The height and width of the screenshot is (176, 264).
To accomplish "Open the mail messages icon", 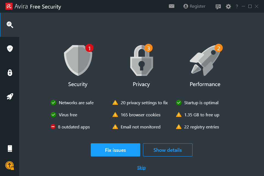I will 172,6.
